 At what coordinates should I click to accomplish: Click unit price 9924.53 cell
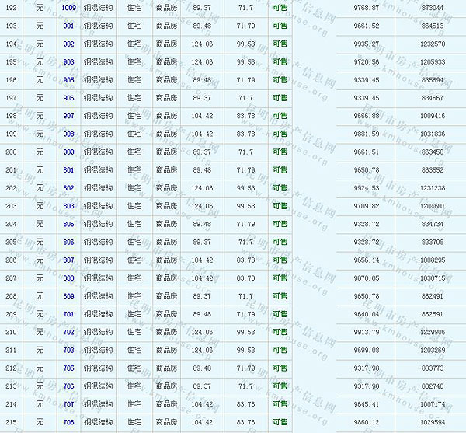pos(366,188)
